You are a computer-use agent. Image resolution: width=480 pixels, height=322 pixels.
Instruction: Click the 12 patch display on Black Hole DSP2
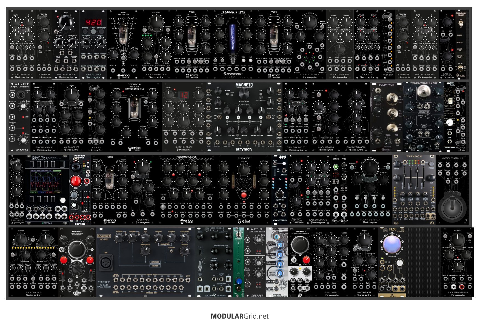click(x=184, y=95)
